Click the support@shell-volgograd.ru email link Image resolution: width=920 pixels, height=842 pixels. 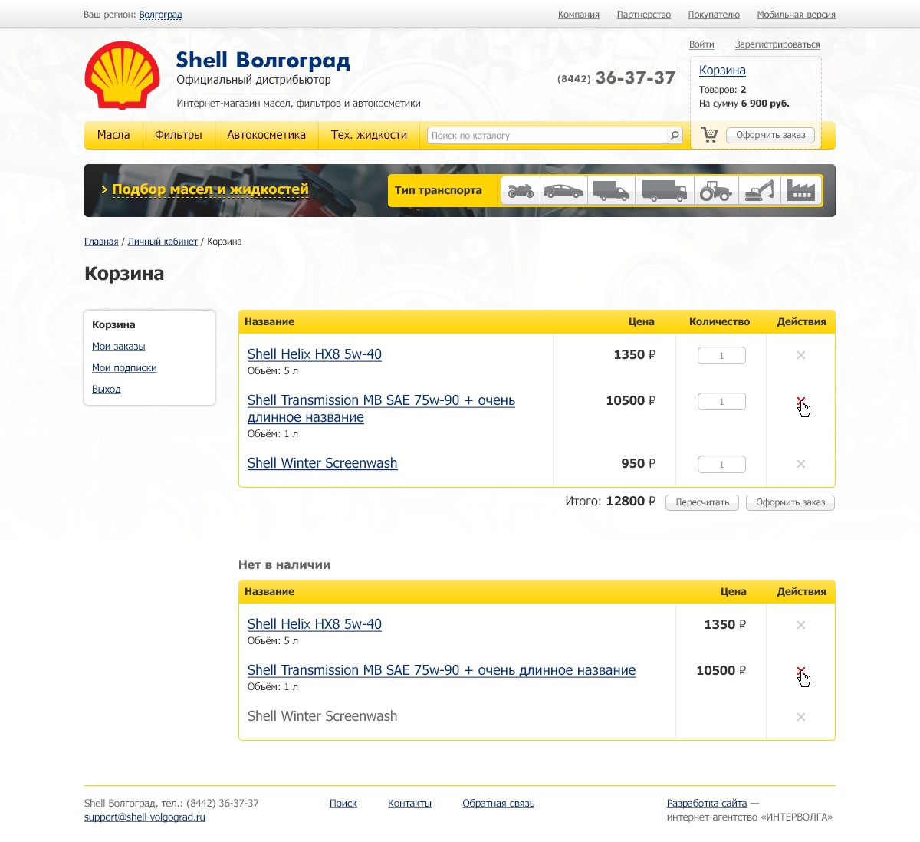point(145,817)
